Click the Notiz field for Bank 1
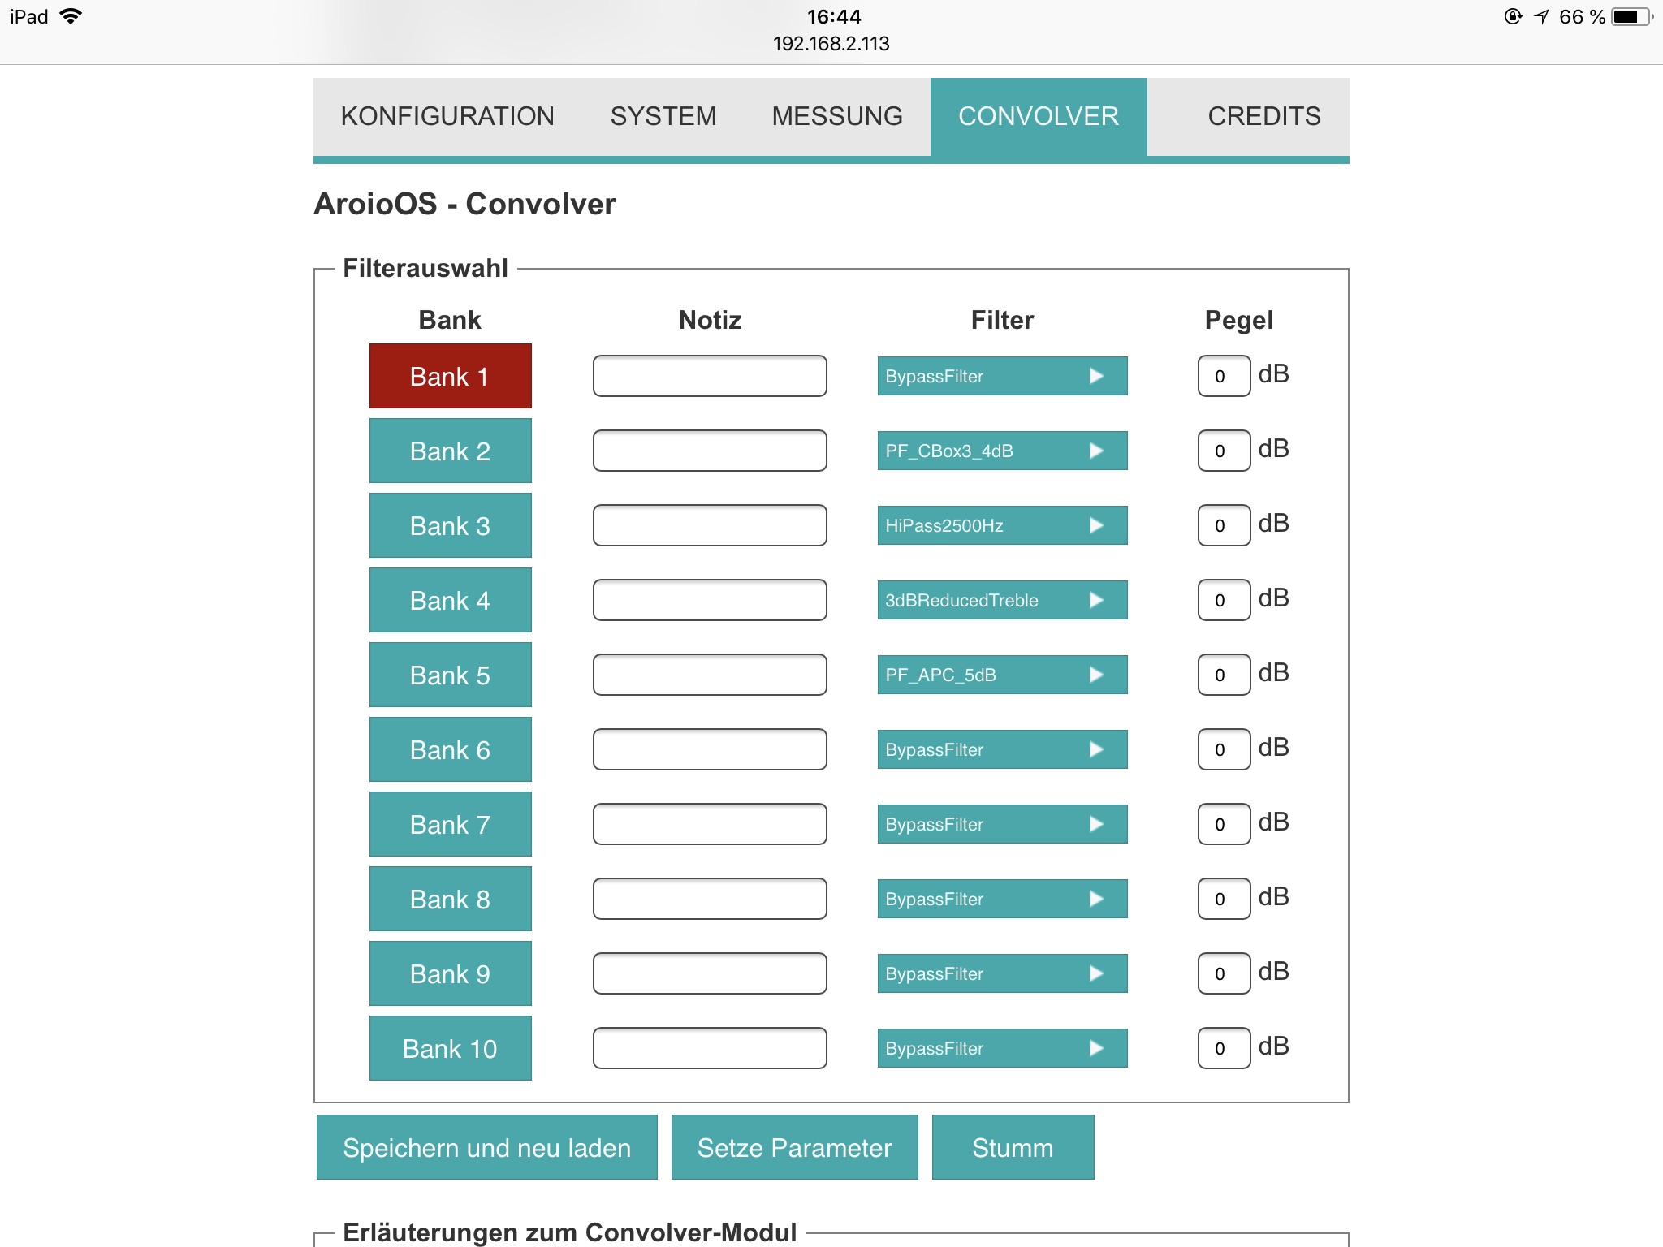This screenshot has height=1247, width=1663. (710, 376)
